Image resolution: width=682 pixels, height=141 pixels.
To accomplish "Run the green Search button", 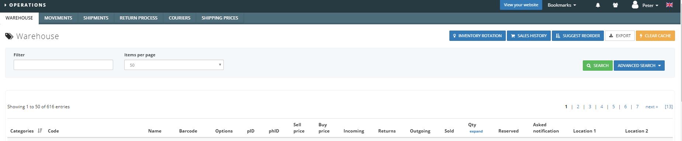I will [598, 66].
